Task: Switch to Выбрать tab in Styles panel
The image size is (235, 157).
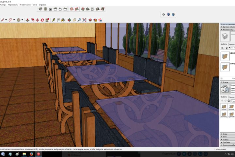Action: click(224, 97)
